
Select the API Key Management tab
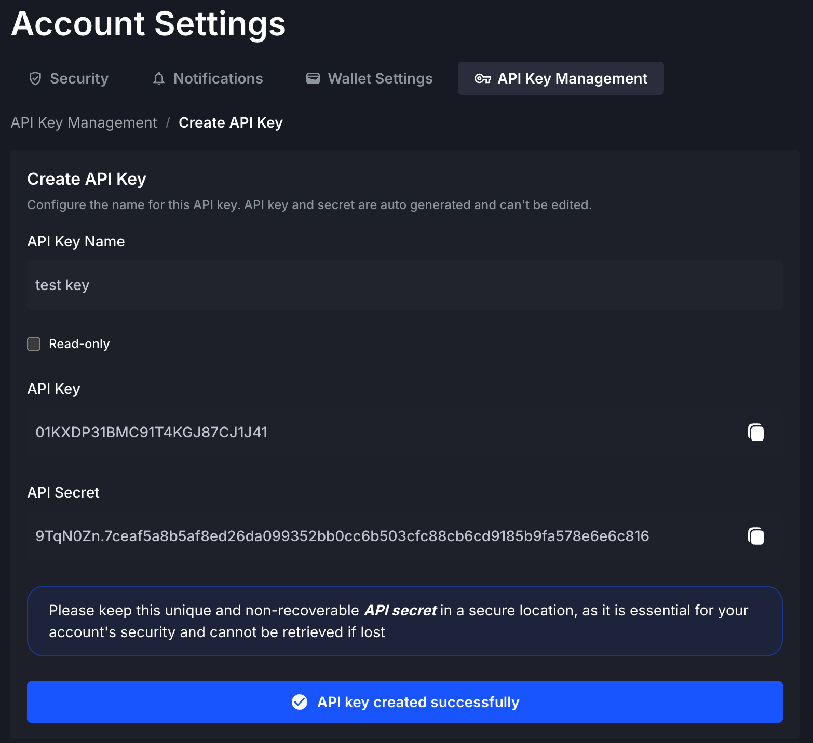[x=561, y=78]
